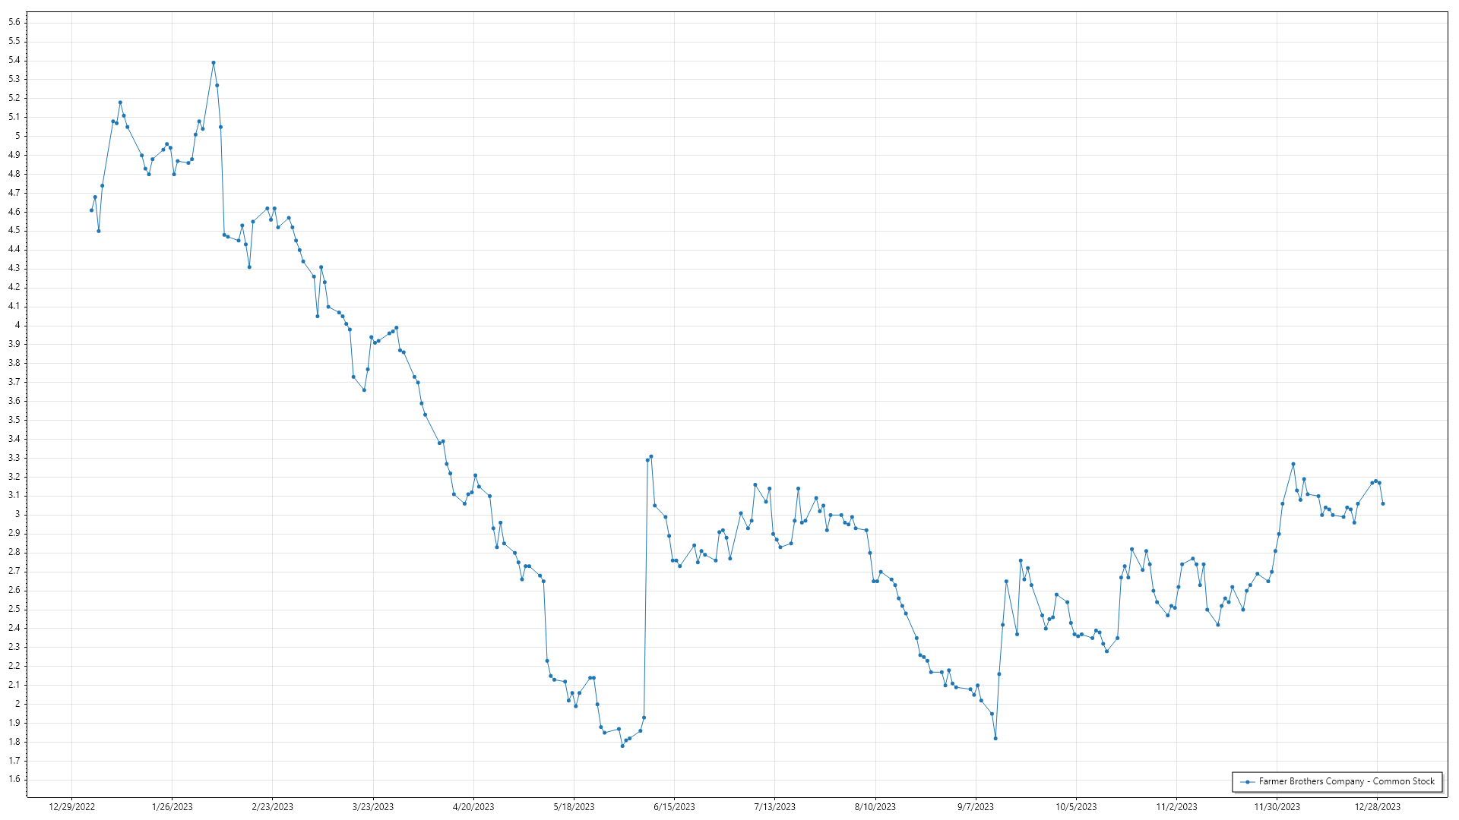Click the September low data point near 1.82
Viewport: 1459px width, 820px height.
[x=995, y=738]
